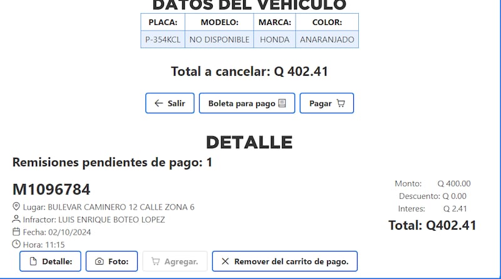This screenshot has height=279, width=501.
Task: Click Hora: 11:15 text
Action: click(44, 245)
